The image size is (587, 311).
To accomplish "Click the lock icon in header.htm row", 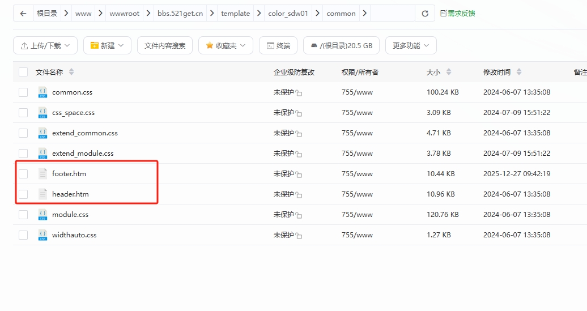I will pos(299,195).
